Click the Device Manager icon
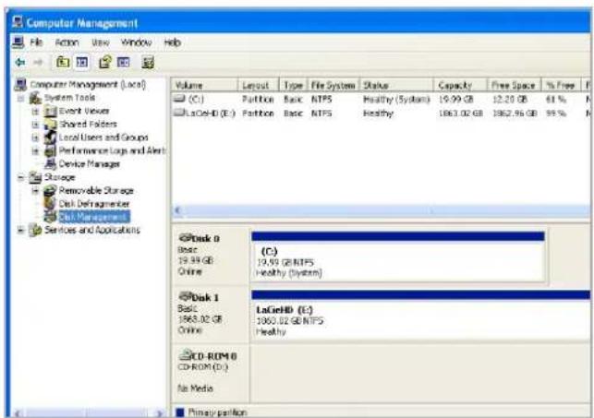 pyautogui.click(x=50, y=164)
